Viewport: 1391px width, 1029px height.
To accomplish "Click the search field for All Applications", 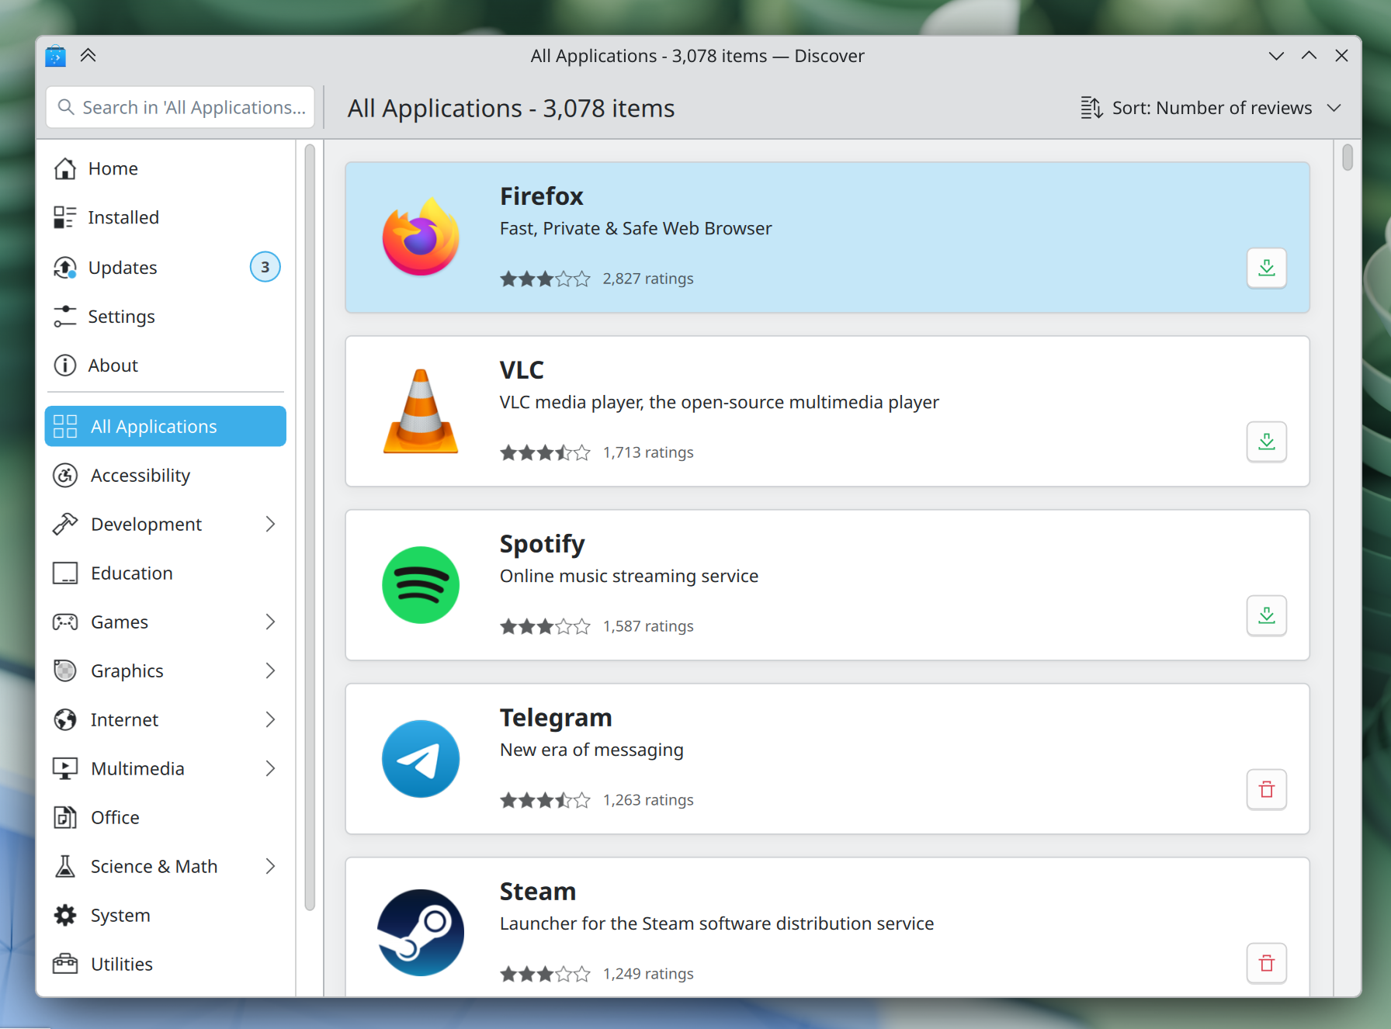I will tap(181, 108).
